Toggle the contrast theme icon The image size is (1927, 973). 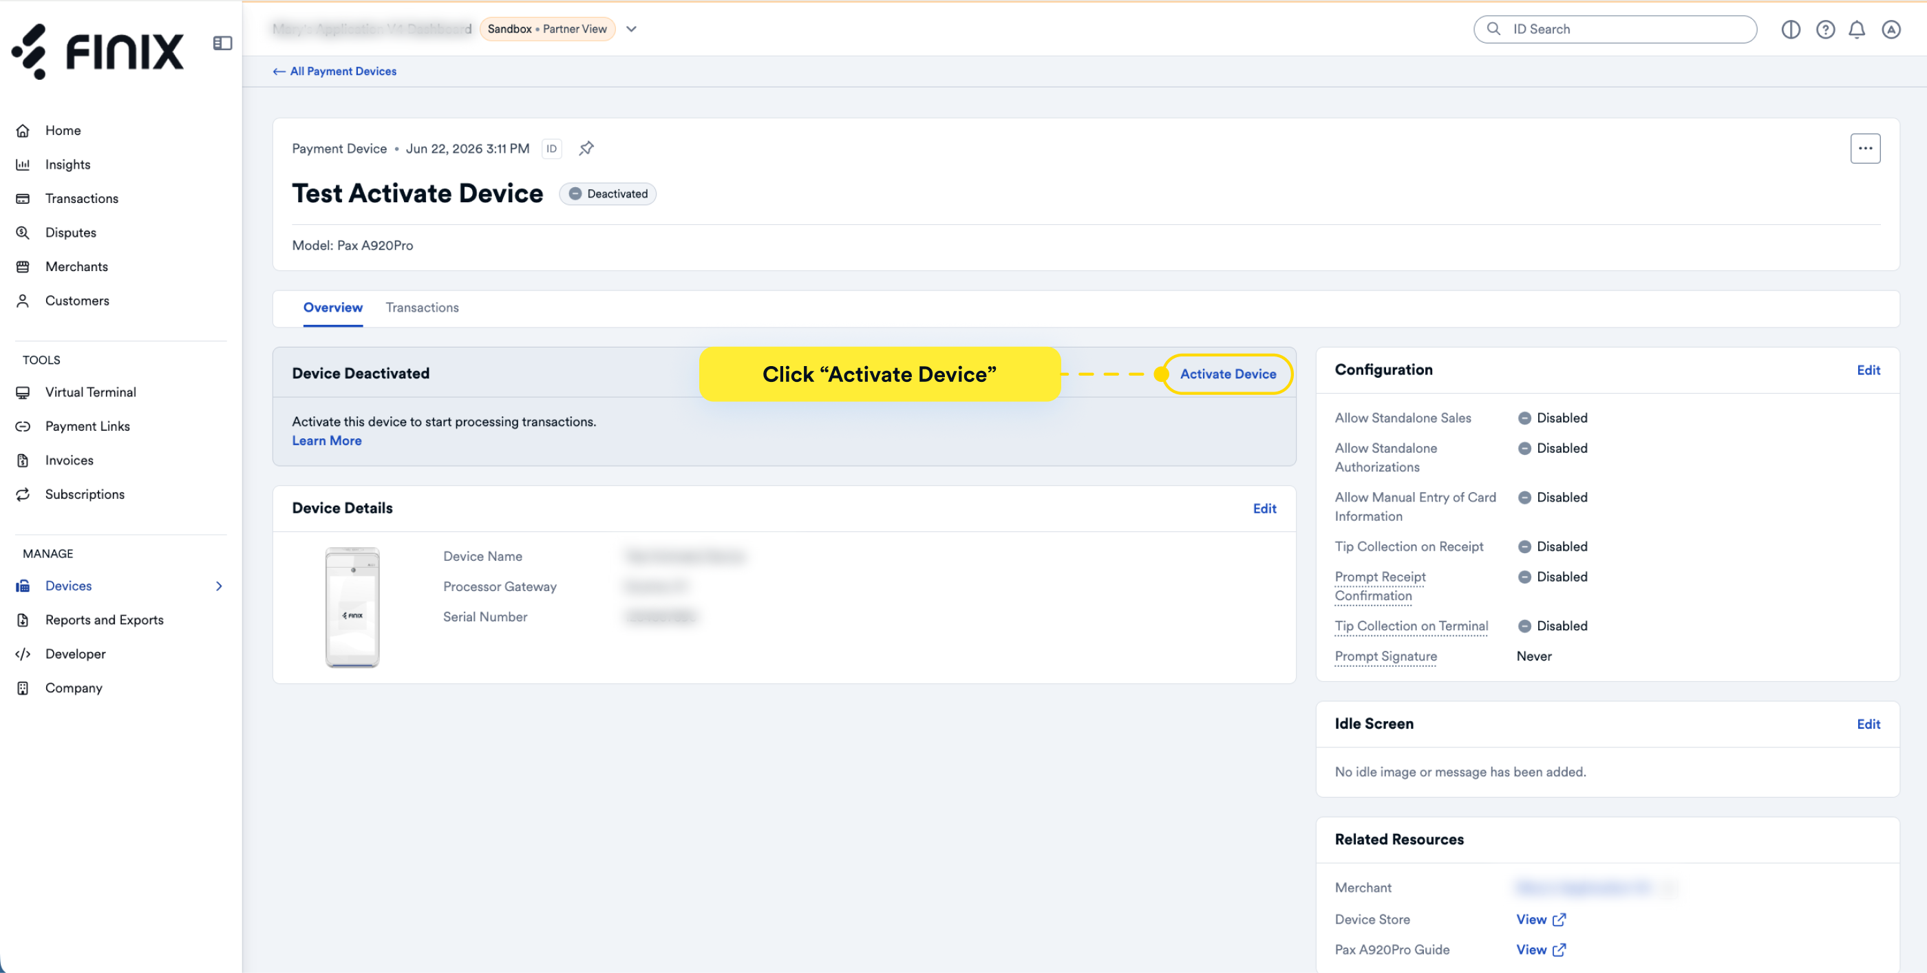(x=1791, y=29)
